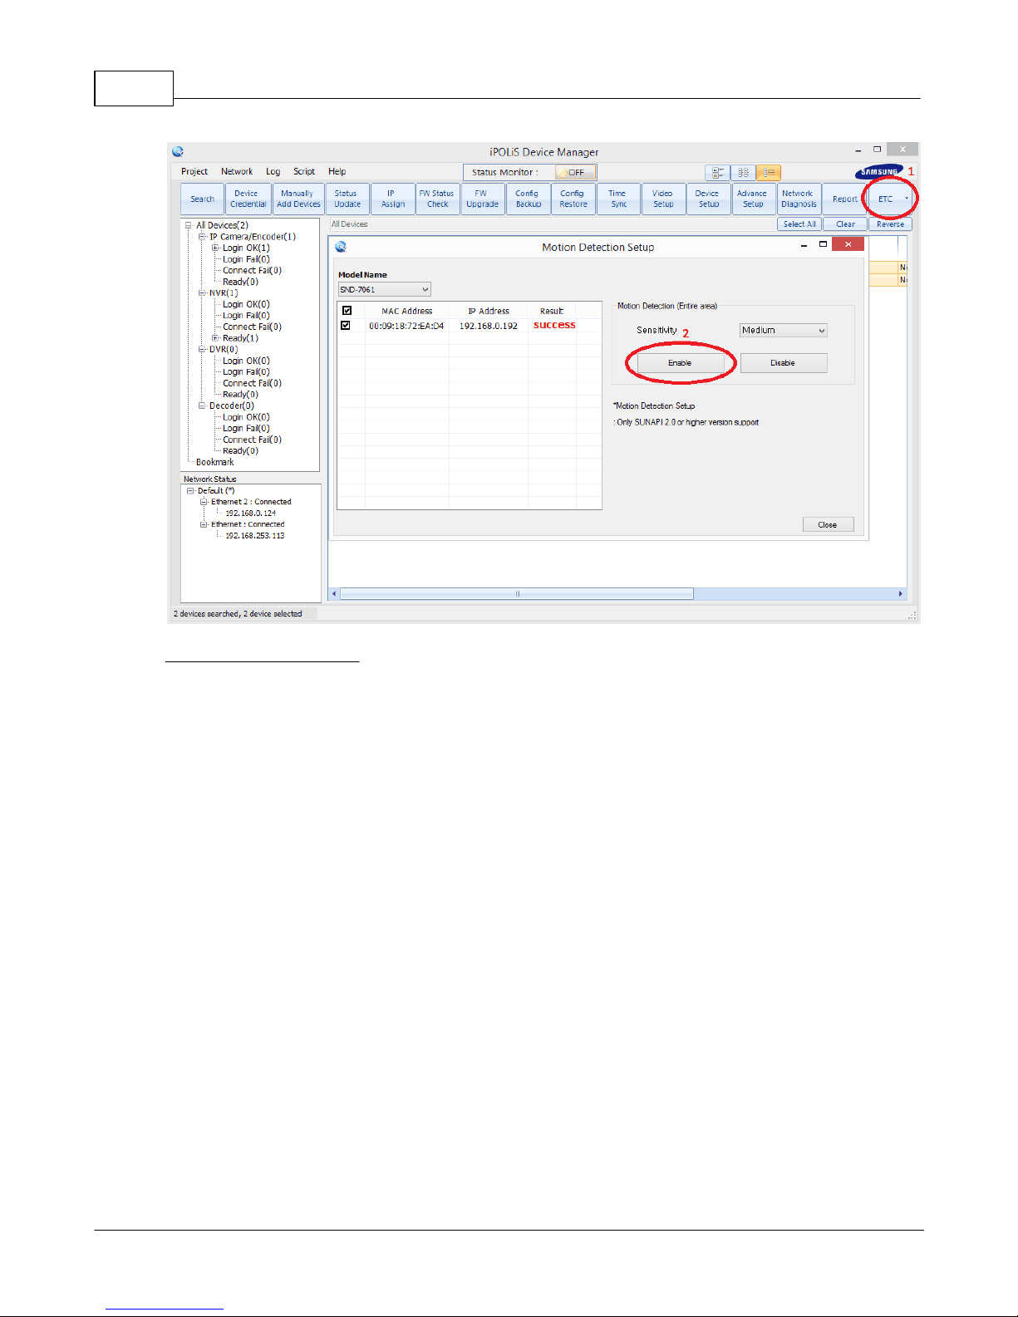Close the Motion Detection Setup dialog via Close button
The image size is (1018, 1317).
click(x=828, y=524)
